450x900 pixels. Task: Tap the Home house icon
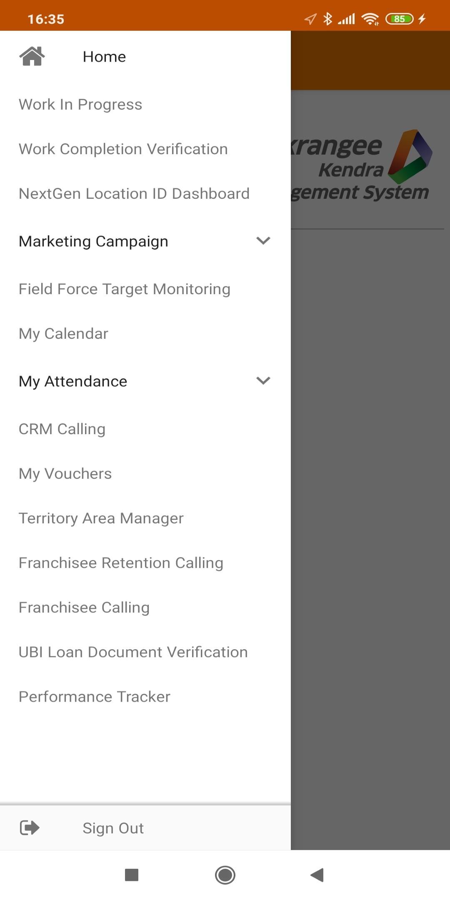(32, 57)
